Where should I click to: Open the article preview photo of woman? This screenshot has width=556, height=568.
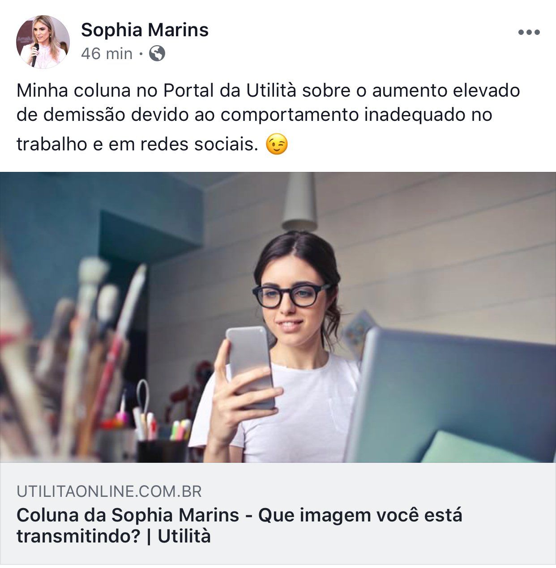[x=278, y=317]
